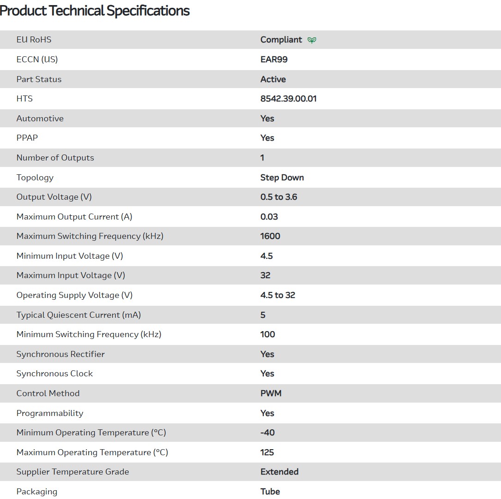501x499 pixels.
Task: Select the Tube packaging value
Action: pyautogui.click(x=270, y=492)
